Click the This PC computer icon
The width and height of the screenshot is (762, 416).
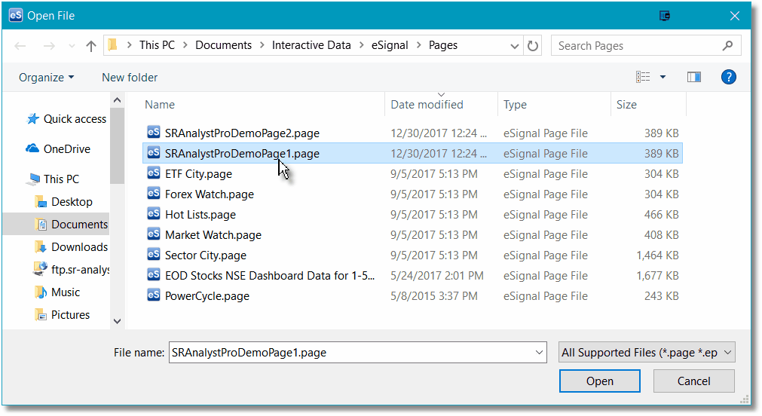pyautogui.click(x=34, y=179)
